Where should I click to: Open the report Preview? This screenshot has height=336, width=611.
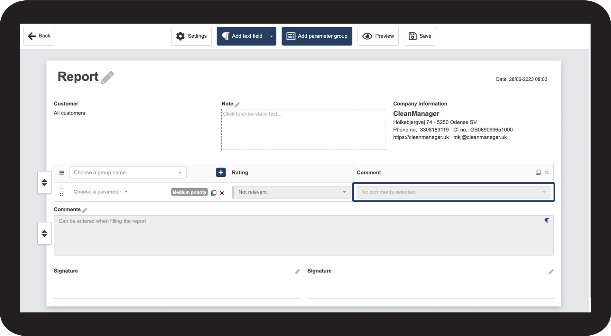pyautogui.click(x=378, y=36)
